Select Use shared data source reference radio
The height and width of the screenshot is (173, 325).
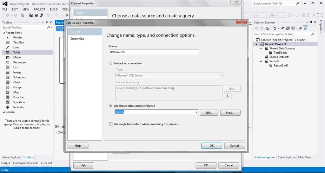coord(111,106)
